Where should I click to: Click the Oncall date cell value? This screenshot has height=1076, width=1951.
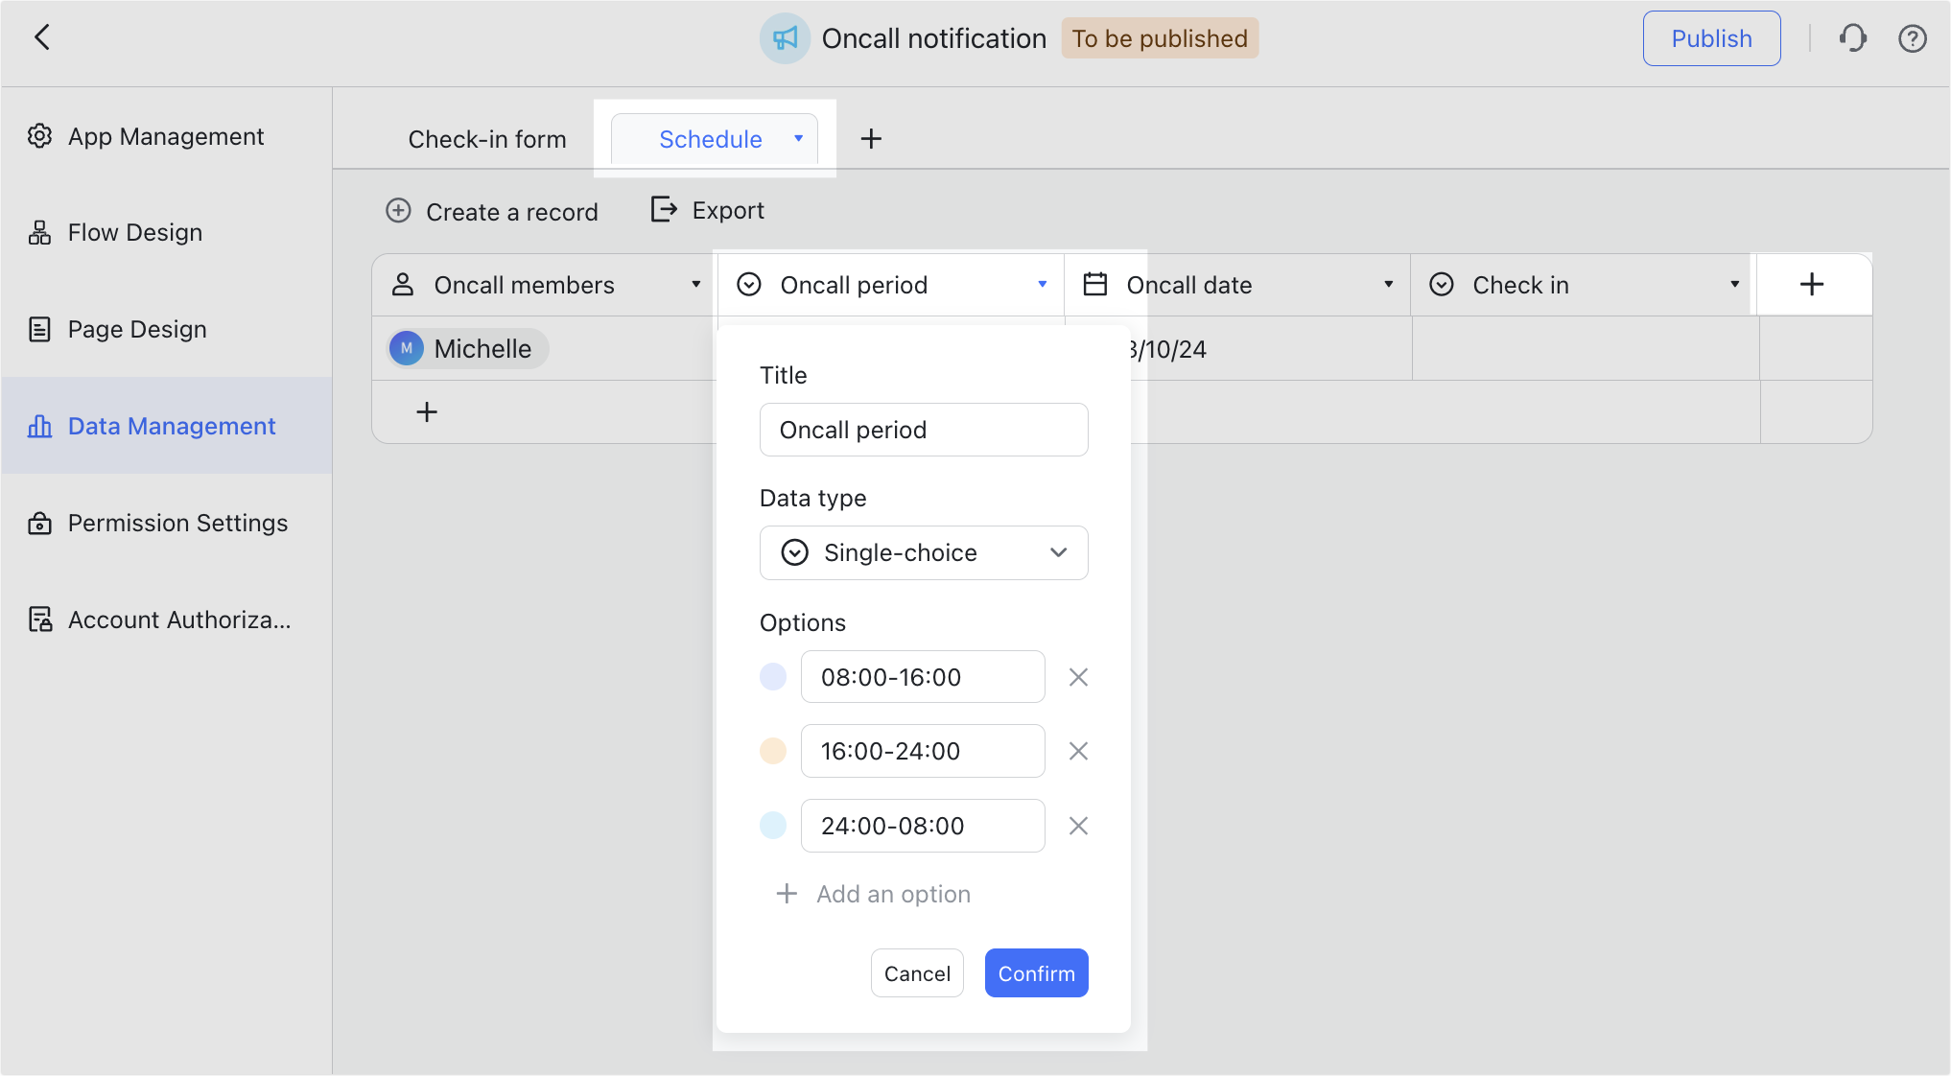click(1168, 349)
